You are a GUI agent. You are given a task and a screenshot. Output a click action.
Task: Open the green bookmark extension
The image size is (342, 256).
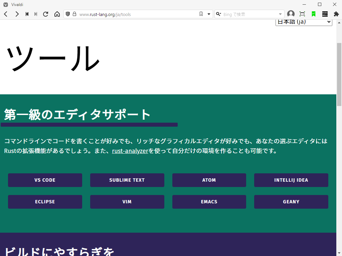(314, 14)
